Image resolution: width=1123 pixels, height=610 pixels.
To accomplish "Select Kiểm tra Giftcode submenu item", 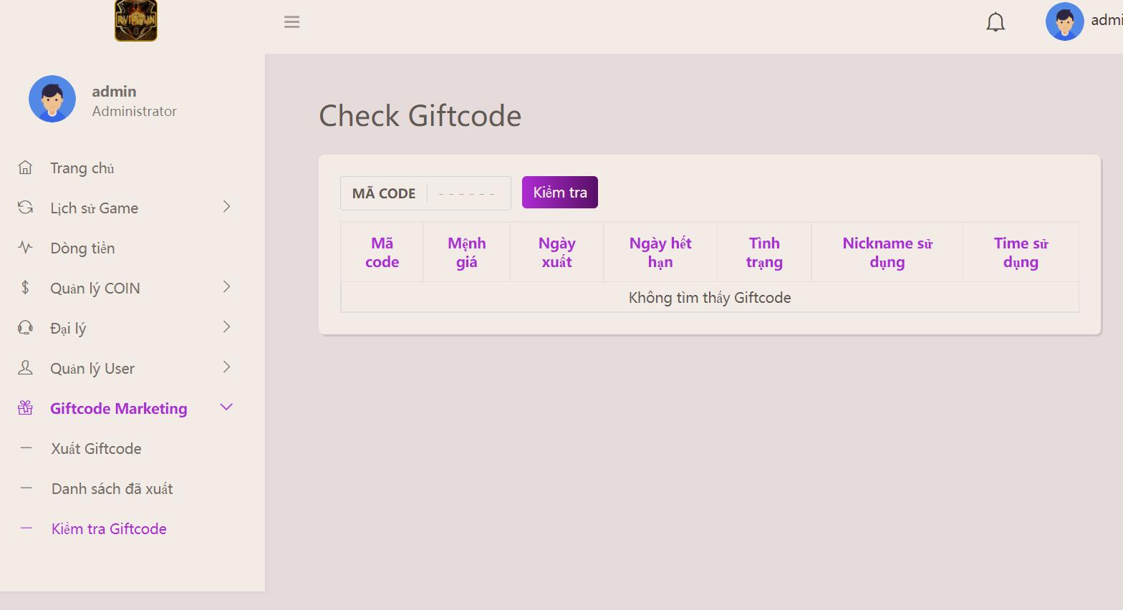I will [x=109, y=529].
